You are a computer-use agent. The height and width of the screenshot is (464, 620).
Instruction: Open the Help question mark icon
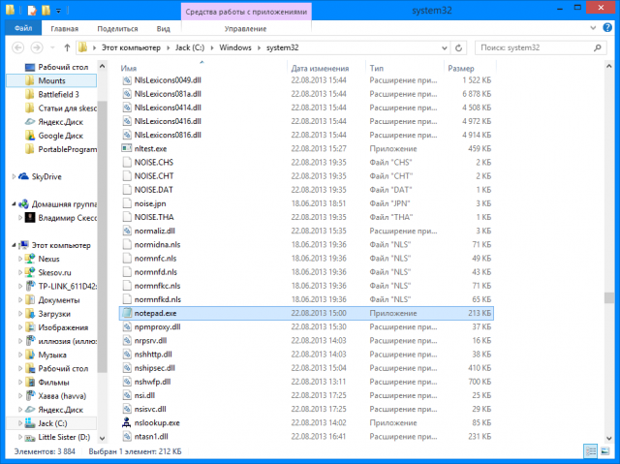point(607,28)
